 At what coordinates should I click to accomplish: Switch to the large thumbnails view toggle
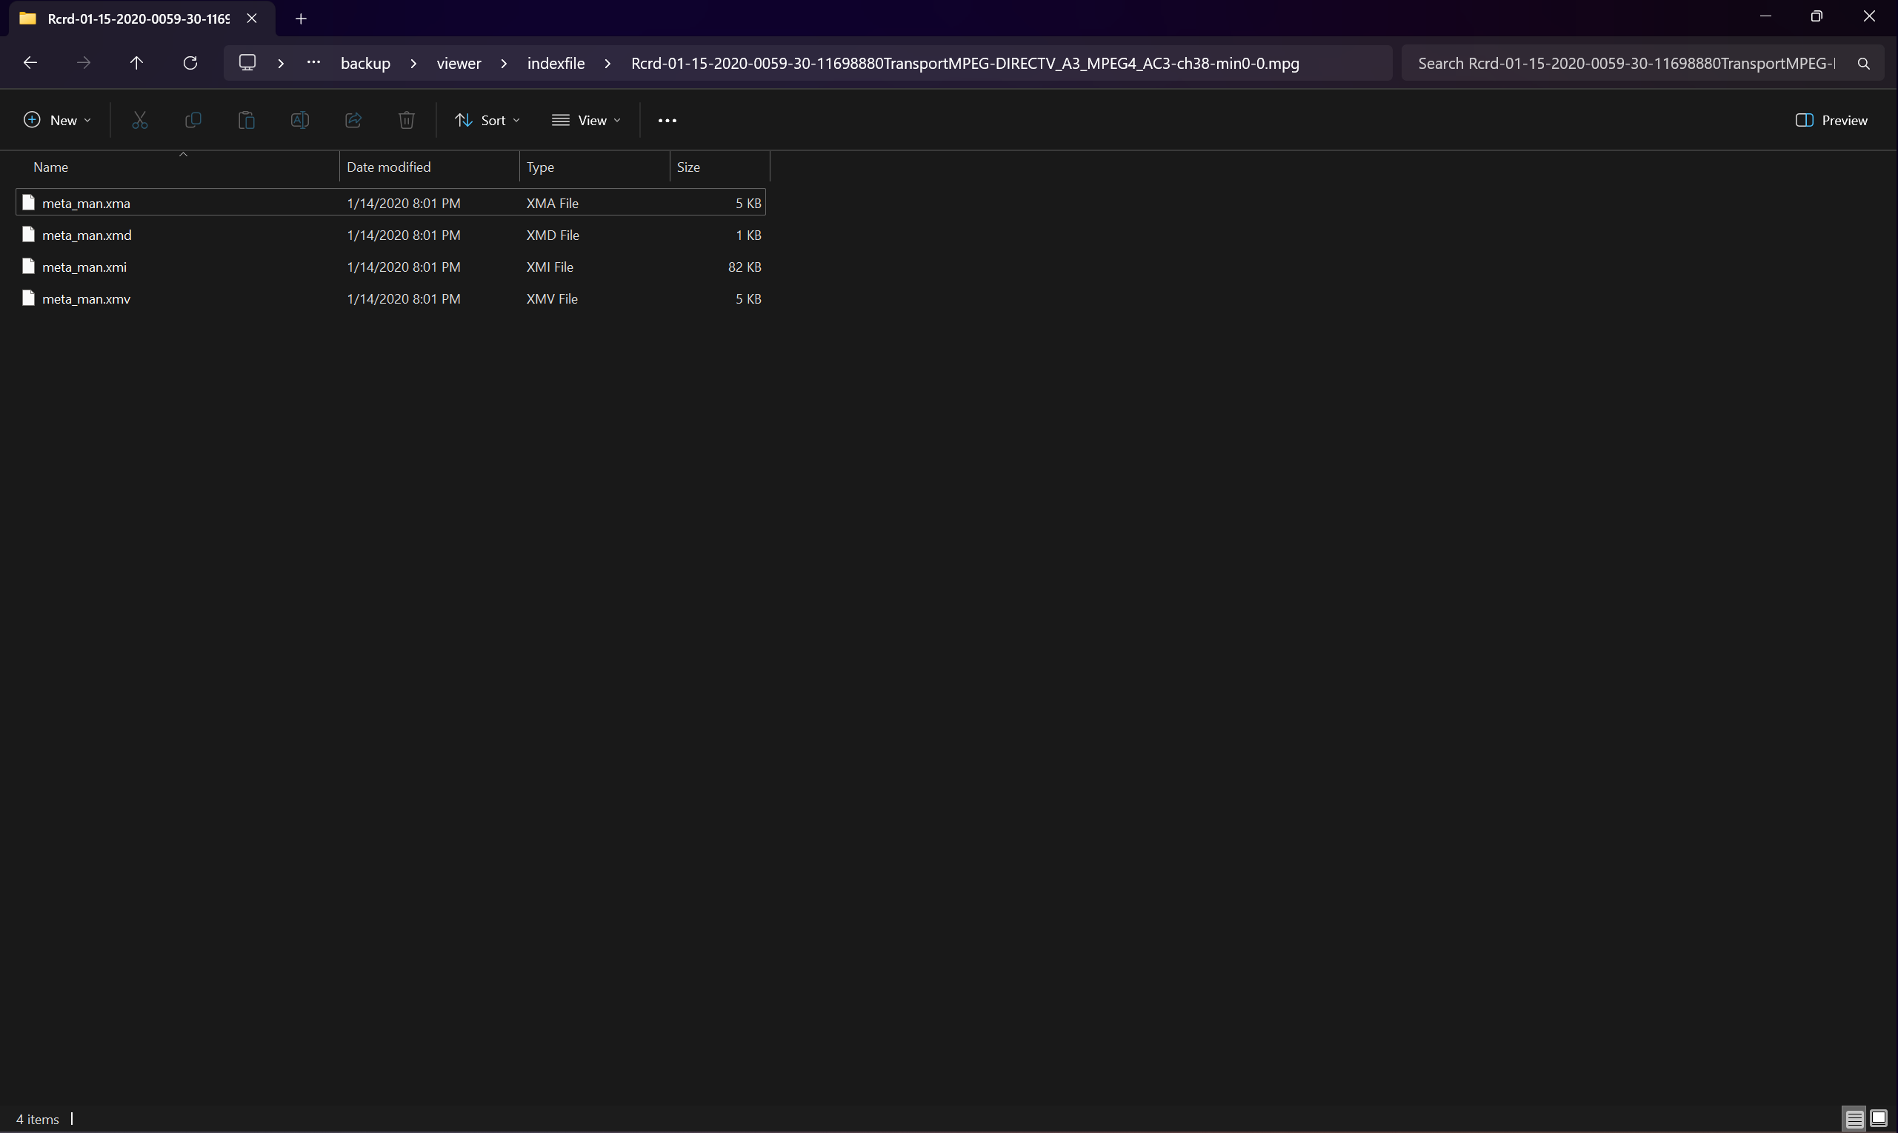pos(1878,1119)
